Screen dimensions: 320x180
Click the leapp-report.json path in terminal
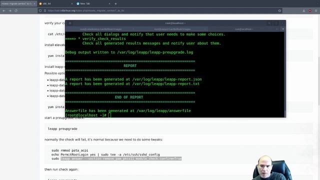[x=167, y=79]
